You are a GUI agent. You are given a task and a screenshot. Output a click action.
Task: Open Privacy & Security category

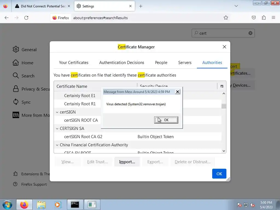[x=31, y=89]
